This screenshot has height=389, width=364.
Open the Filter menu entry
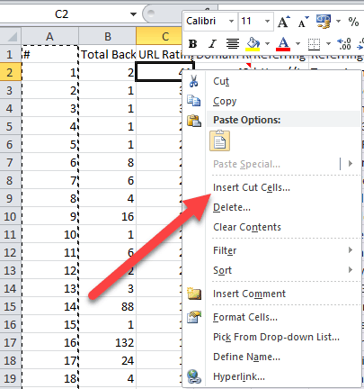click(x=225, y=250)
